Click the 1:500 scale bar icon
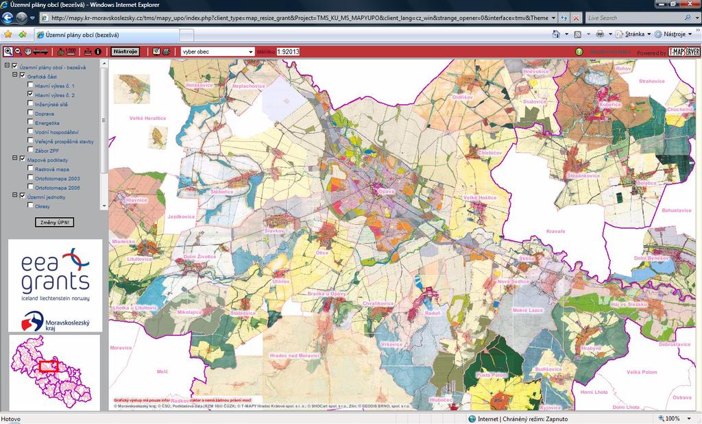 [x=71, y=51]
